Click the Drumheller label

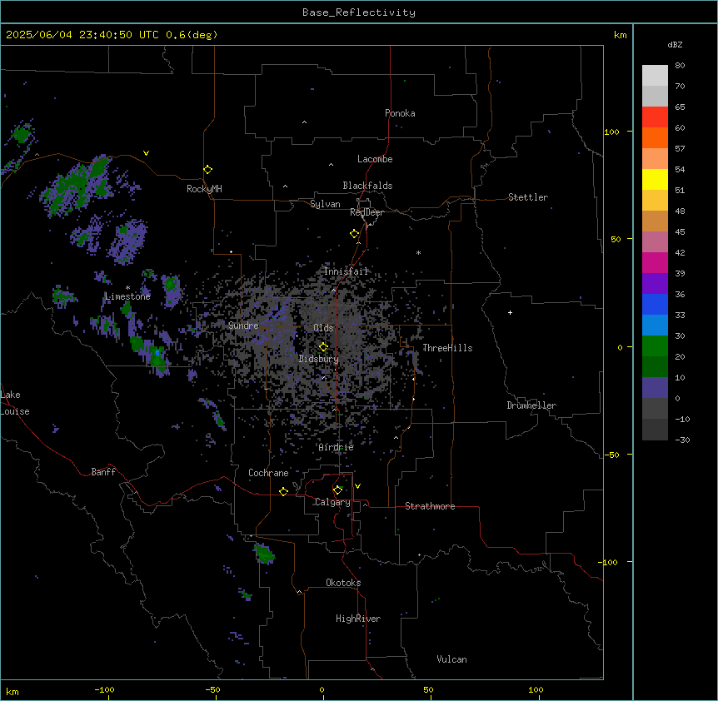point(531,405)
